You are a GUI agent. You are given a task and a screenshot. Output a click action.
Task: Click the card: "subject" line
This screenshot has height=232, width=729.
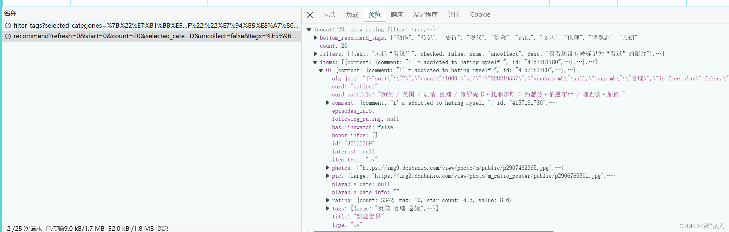pyautogui.click(x=355, y=87)
